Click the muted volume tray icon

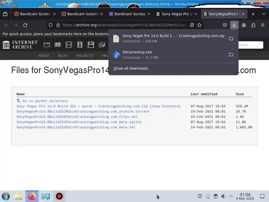coord(223,196)
